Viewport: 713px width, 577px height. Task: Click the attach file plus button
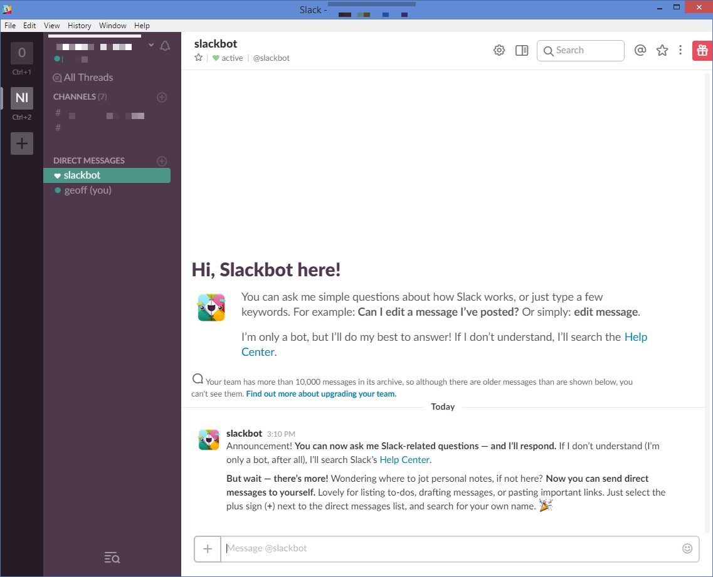208,549
